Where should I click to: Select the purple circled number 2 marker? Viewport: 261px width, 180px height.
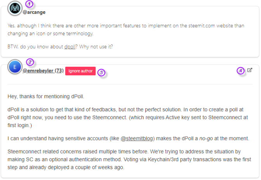pos(30,62)
